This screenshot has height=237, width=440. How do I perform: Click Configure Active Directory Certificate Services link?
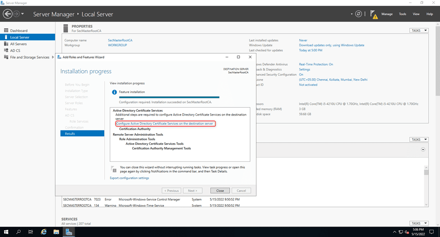tap(165, 124)
